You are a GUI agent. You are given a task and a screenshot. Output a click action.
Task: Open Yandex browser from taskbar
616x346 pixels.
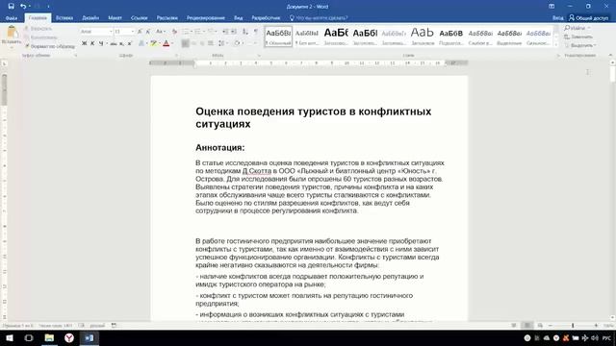[x=69, y=337]
